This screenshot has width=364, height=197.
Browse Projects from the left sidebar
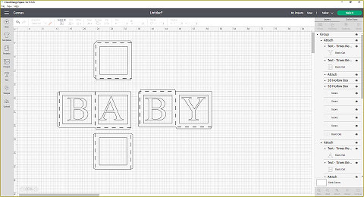[6, 49]
